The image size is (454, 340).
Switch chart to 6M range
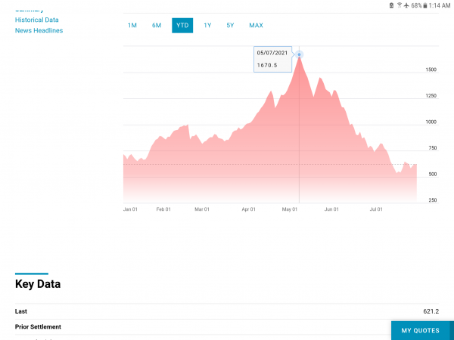[157, 25]
